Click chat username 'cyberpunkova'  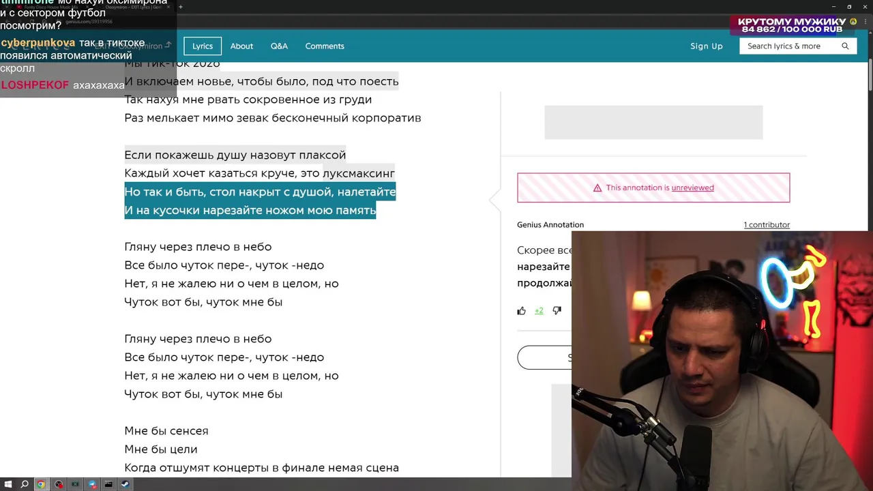(38, 42)
